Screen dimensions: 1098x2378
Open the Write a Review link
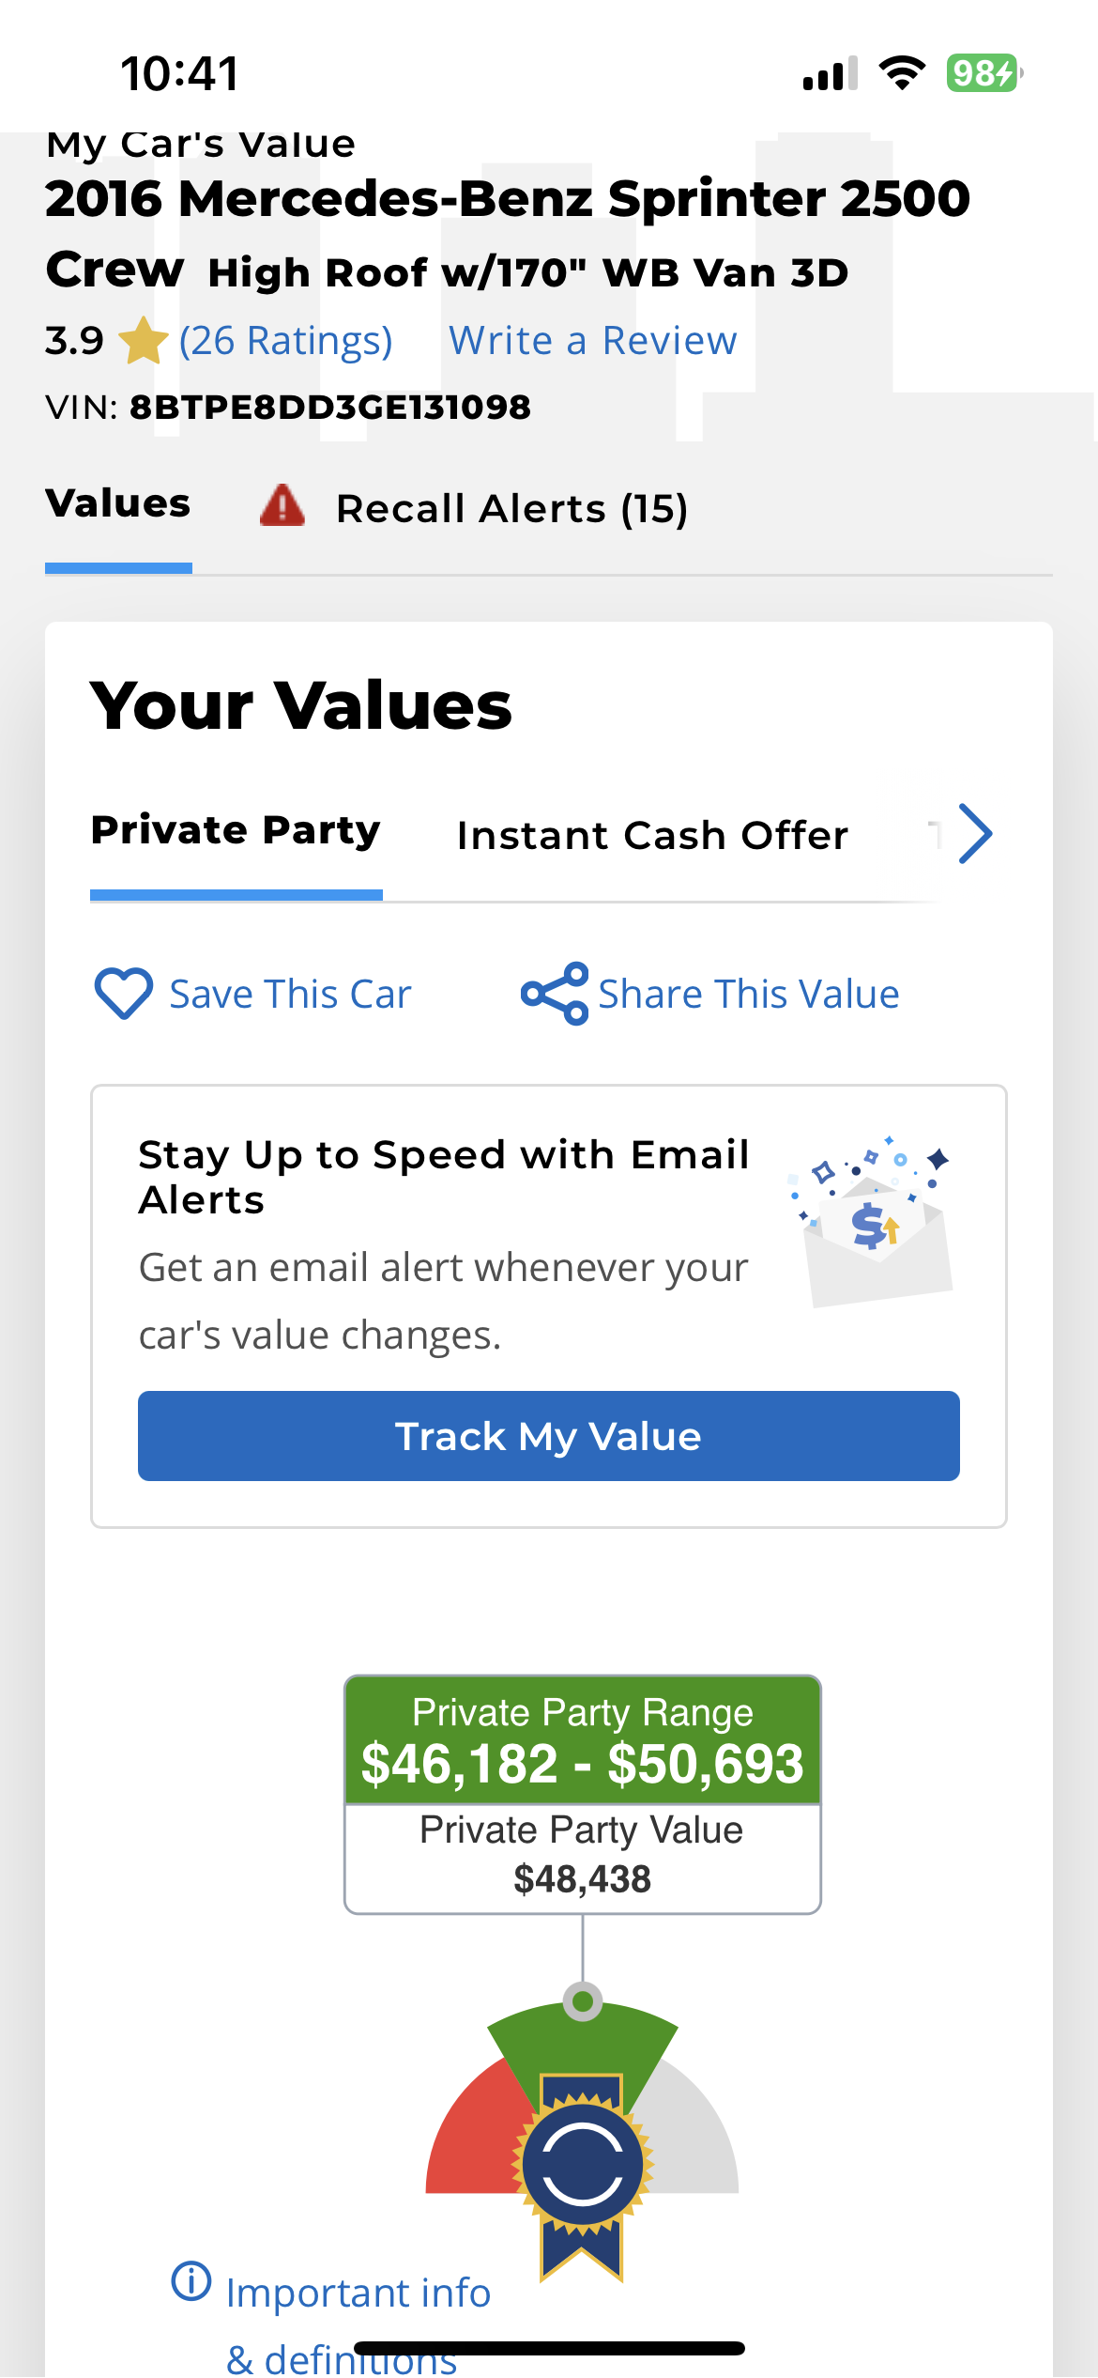point(593,340)
